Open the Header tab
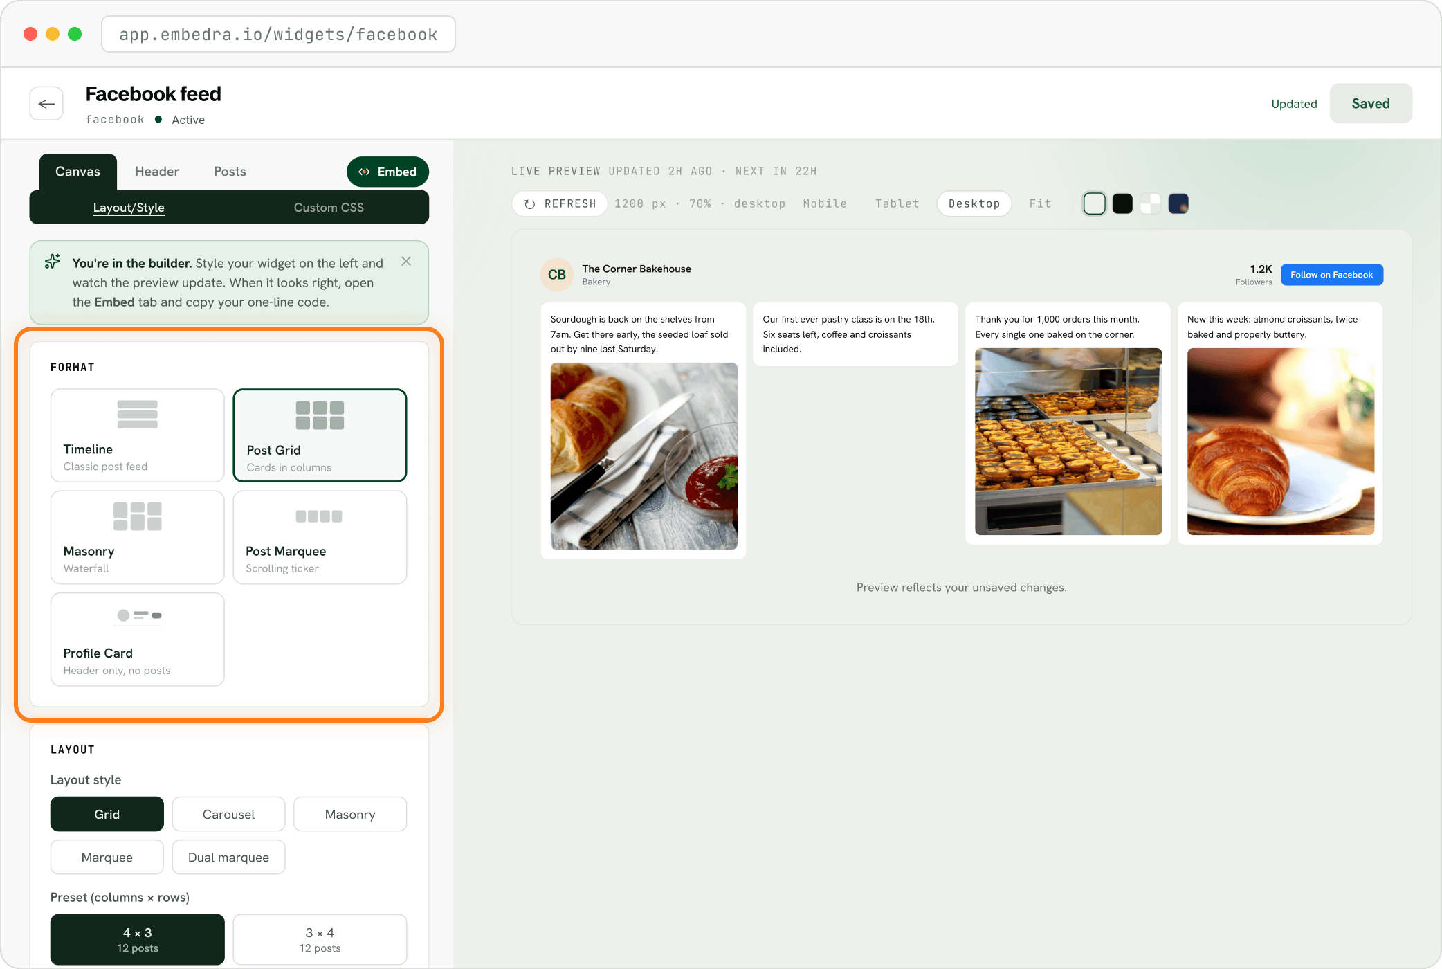This screenshot has width=1442, height=969. 157,172
